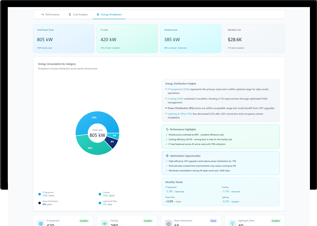Click the 35% Cooling donut chart segment
This screenshot has width=317, height=226.
coord(90,147)
